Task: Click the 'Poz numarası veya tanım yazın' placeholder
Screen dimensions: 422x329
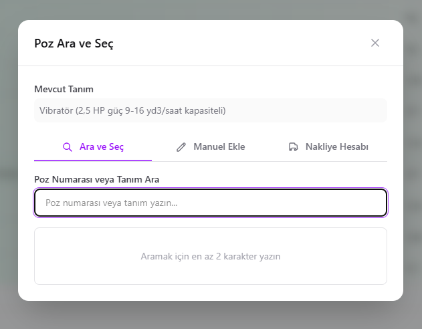Action: (x=111, y=203)
